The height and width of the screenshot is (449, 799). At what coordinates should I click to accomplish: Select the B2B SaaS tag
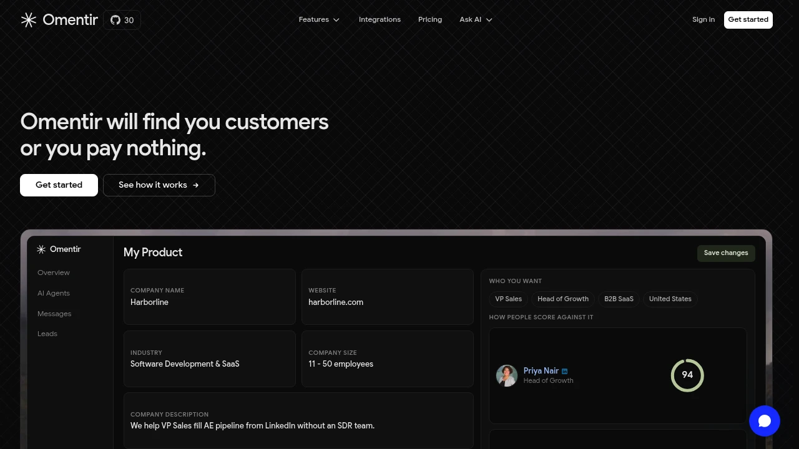[619, 299]
